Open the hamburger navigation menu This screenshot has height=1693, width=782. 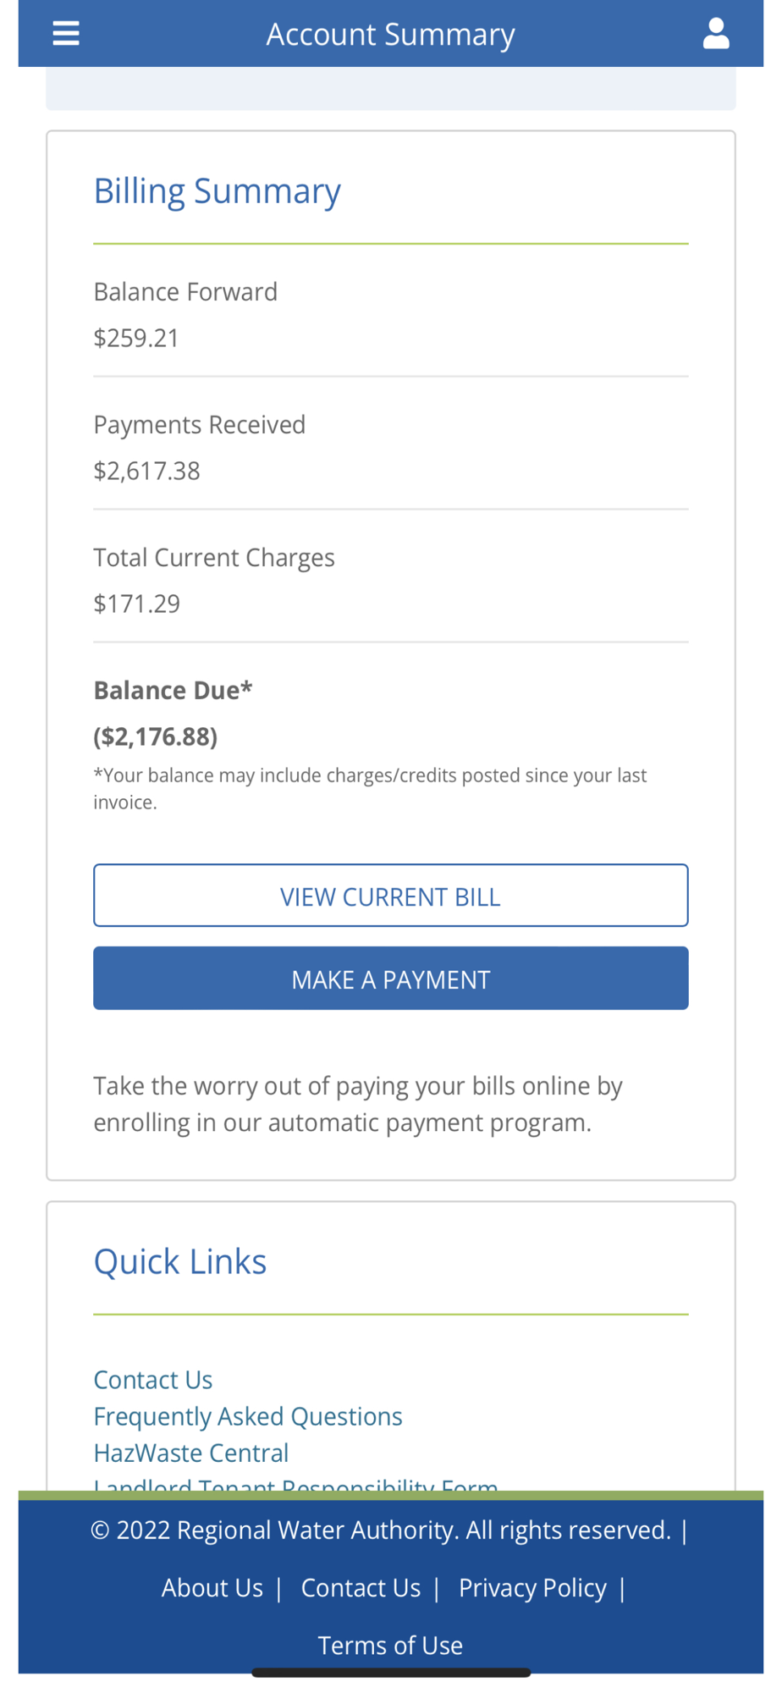point(66,34)
